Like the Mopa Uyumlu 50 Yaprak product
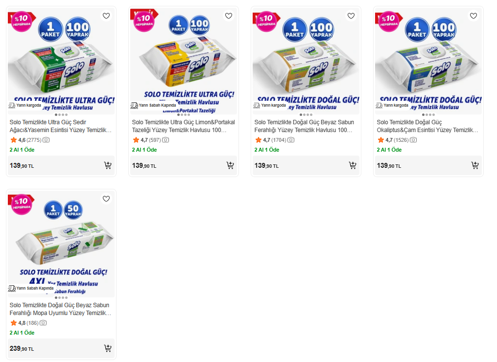497x362 pixels. click(106, 199)
